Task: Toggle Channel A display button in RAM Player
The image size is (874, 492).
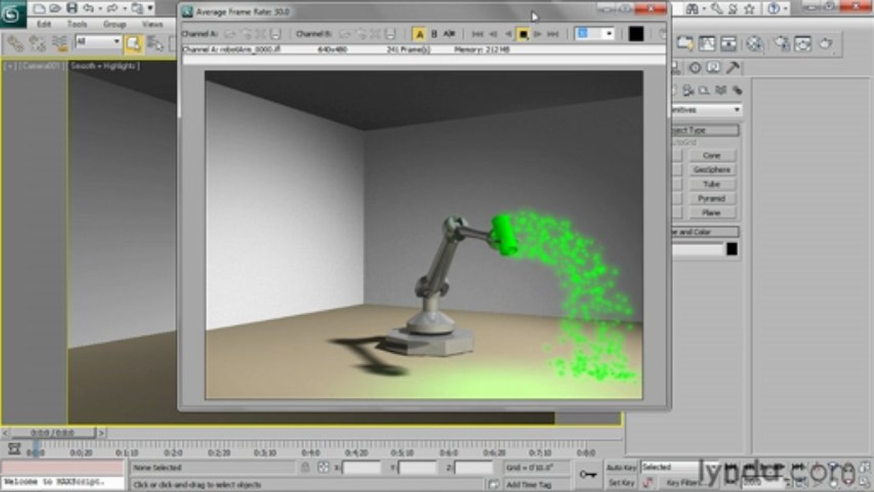Action: [x=420, y=33]
